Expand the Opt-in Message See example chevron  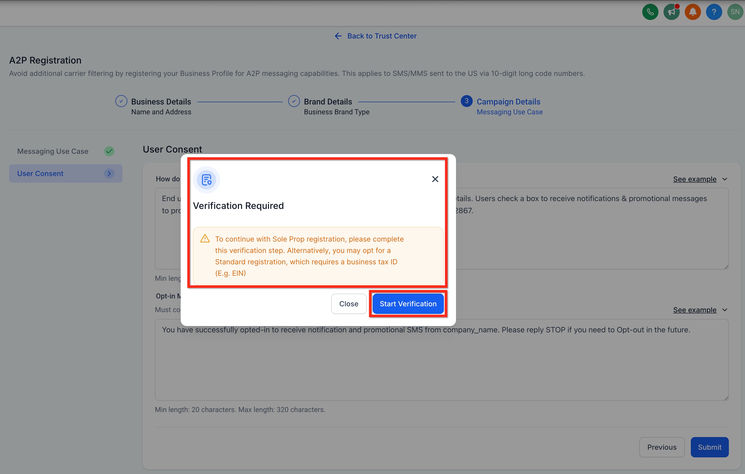pos(725,310)
